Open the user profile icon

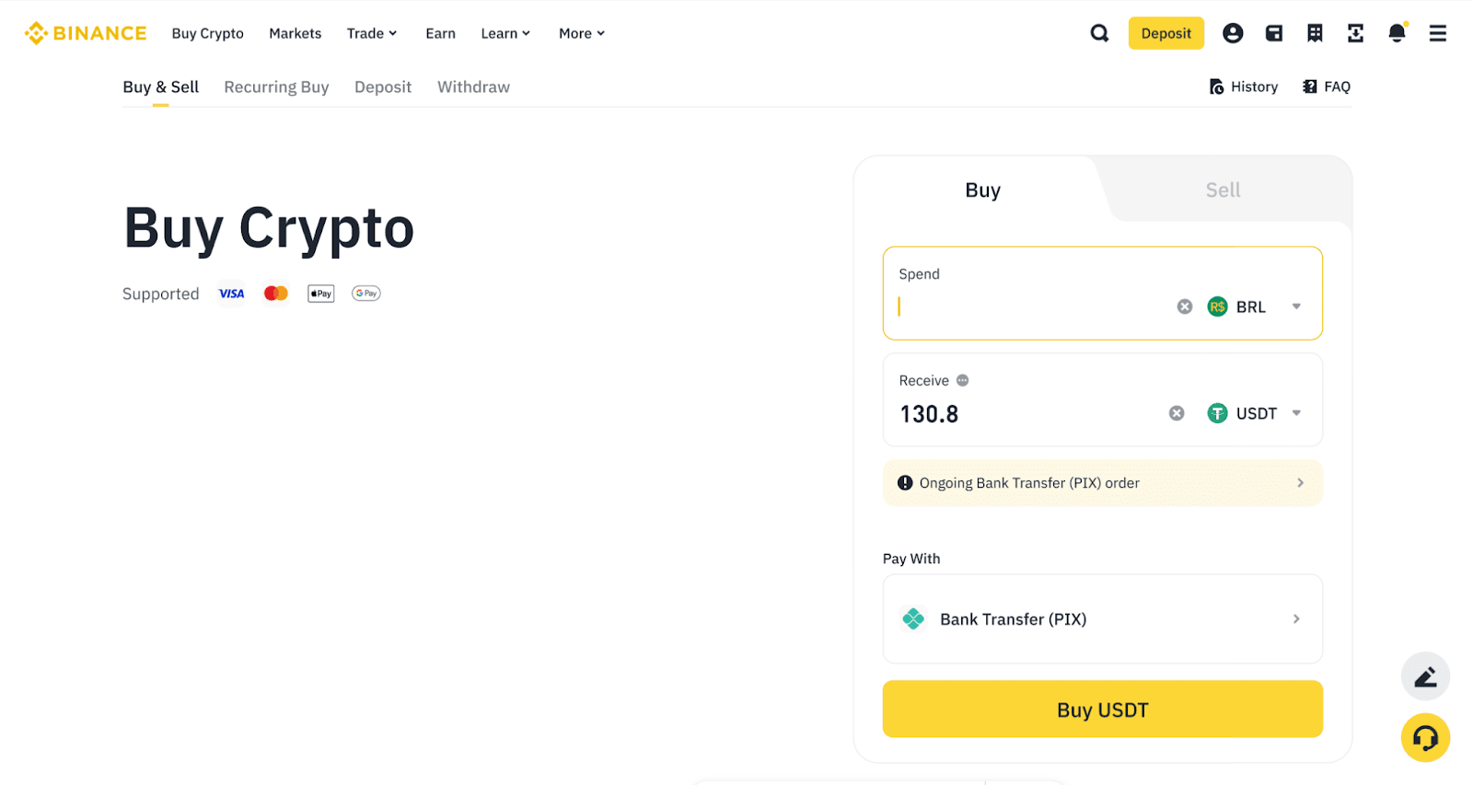pyautogui.click(x=1233, y=33)
